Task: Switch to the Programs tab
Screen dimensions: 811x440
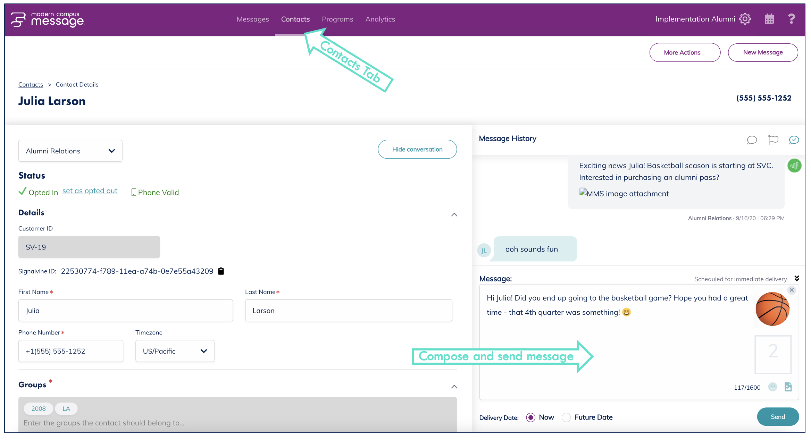Action: point(337,19)
